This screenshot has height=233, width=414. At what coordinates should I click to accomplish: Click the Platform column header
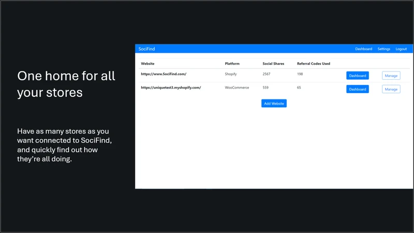(232, 64)
